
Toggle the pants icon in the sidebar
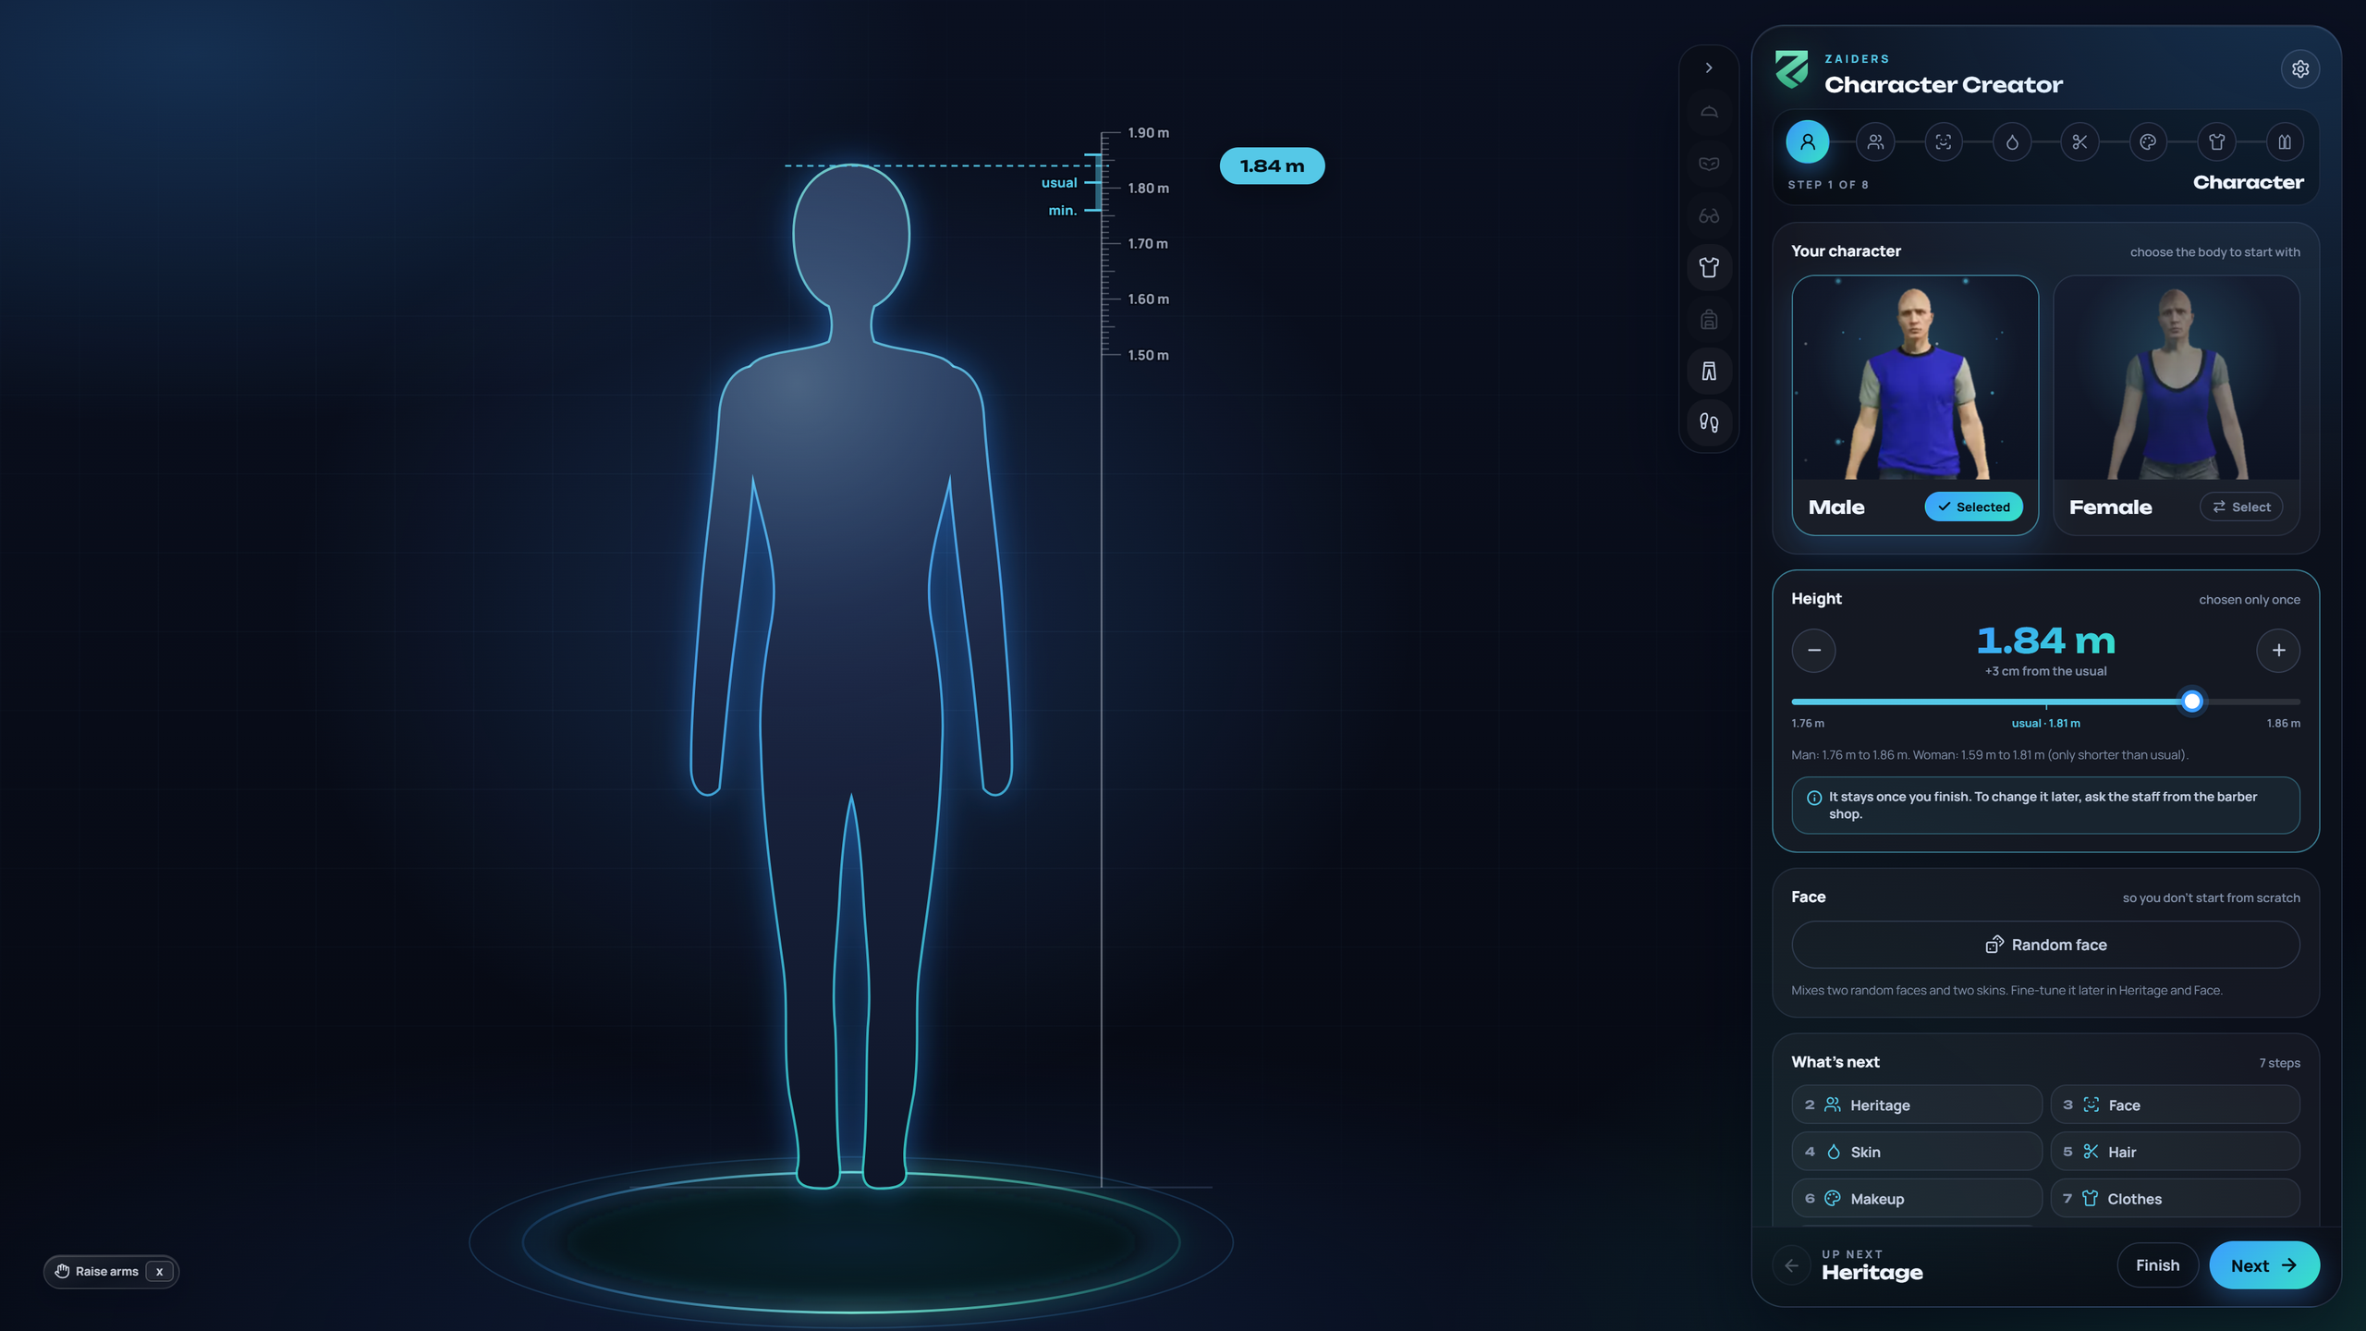pos(1709,371)
